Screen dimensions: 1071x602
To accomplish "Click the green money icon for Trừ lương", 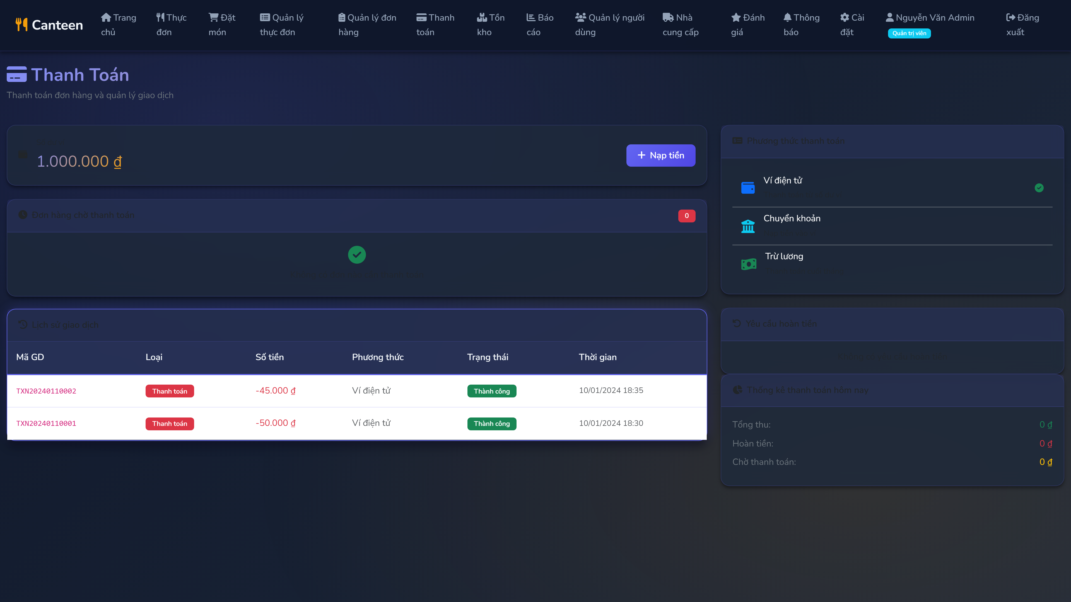I will click(x=748, y=264).
